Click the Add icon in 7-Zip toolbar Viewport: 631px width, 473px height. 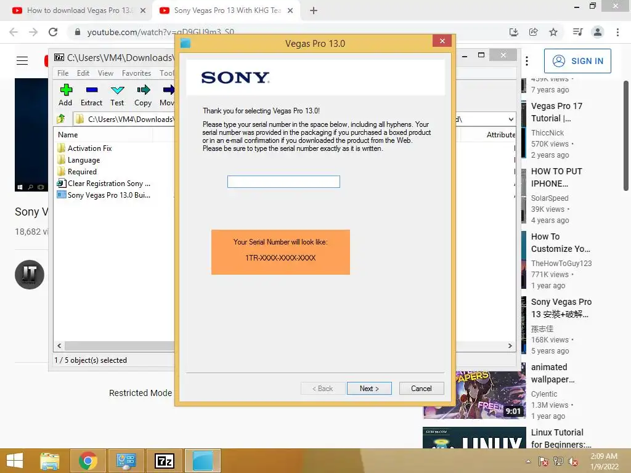[66, 90]
